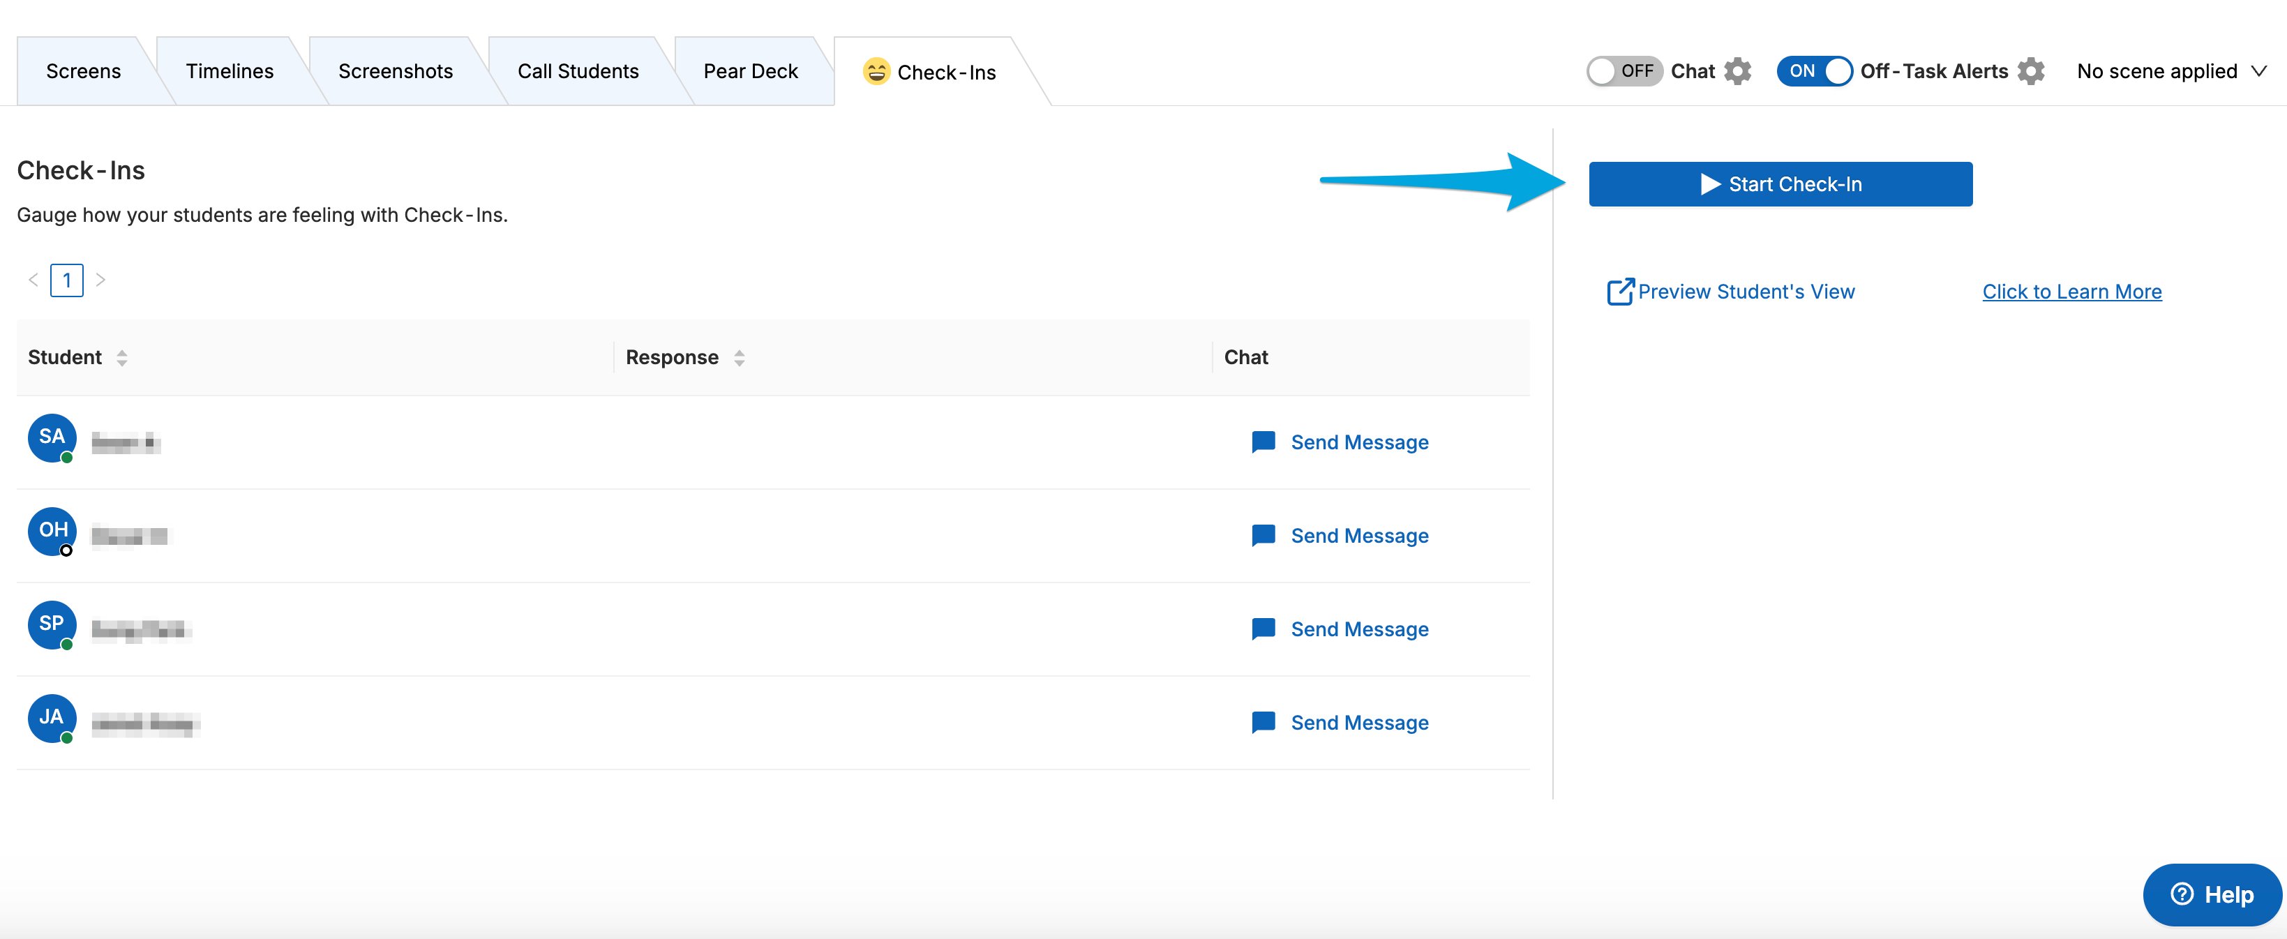
Task: Click the Chat column header
Action: tap(1245, 356)
